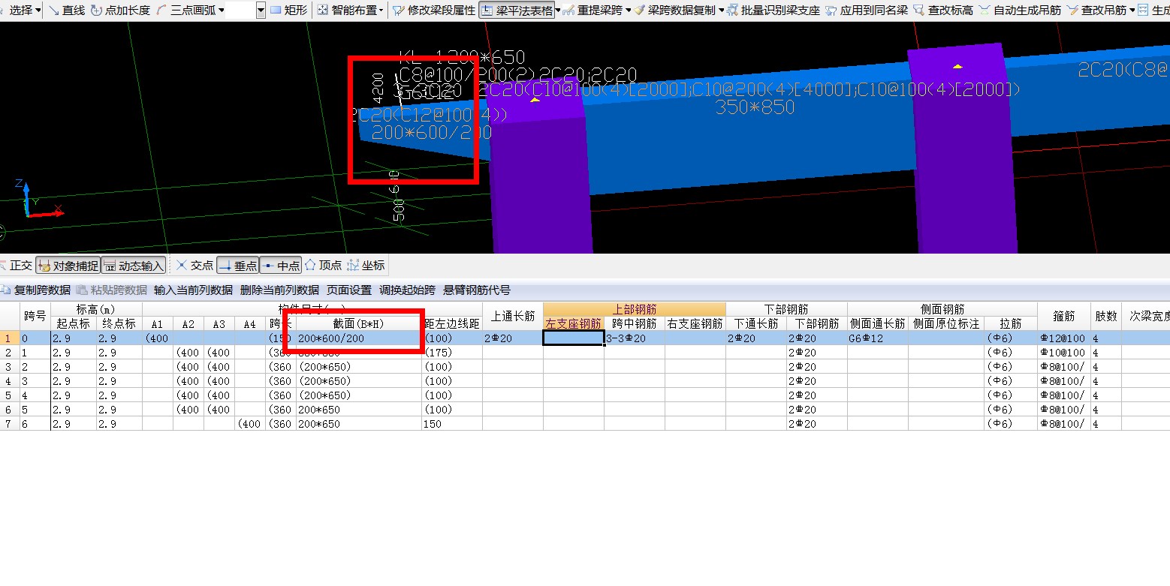
Task: Expand the 重提梁跨 dropdown arrow
Action: click(x=627, y=11)
